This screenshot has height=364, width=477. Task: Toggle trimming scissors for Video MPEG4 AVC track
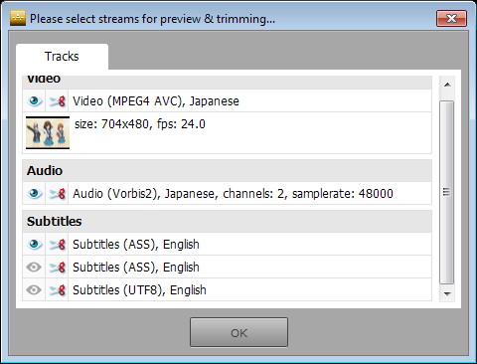pyautogui.click(x=57, y=101)
